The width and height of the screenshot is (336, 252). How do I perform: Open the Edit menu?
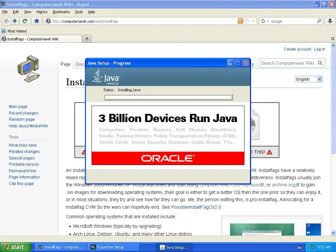tap(16, 12)
